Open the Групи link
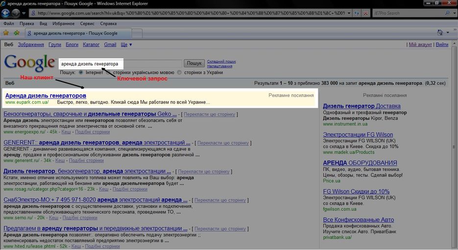This screenshot has height=250, width=458. pos(55,45)
